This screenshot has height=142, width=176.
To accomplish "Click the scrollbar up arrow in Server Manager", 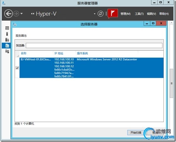I will click(171, 23).
